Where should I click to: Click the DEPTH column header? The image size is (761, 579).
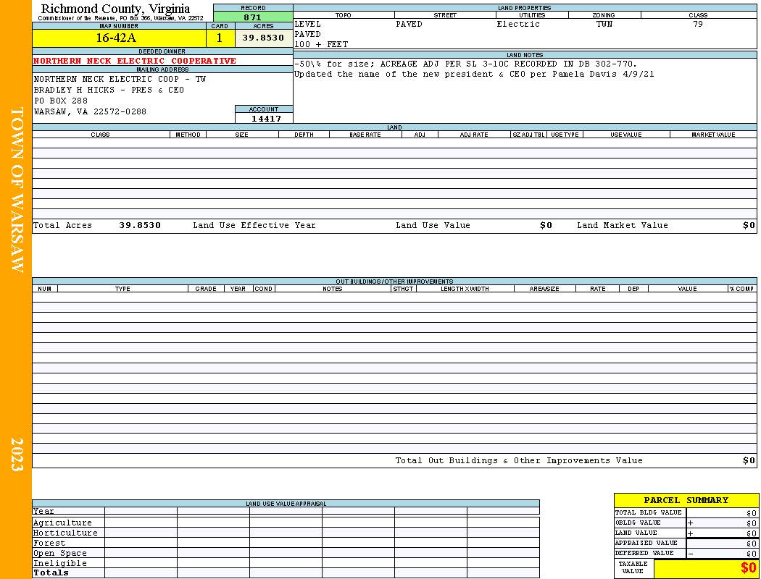(304, 135)
